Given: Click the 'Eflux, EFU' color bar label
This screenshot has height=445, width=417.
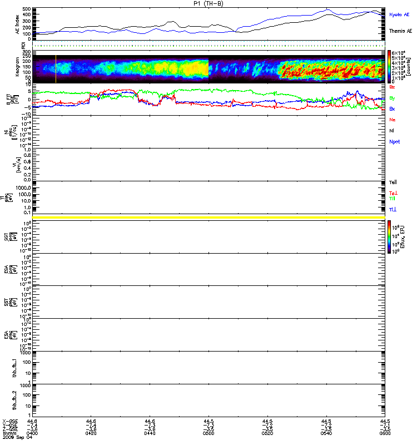Looking at the screenshot, I should tap(403, 237).
